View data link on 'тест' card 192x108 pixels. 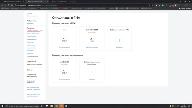tap(64, 47)
